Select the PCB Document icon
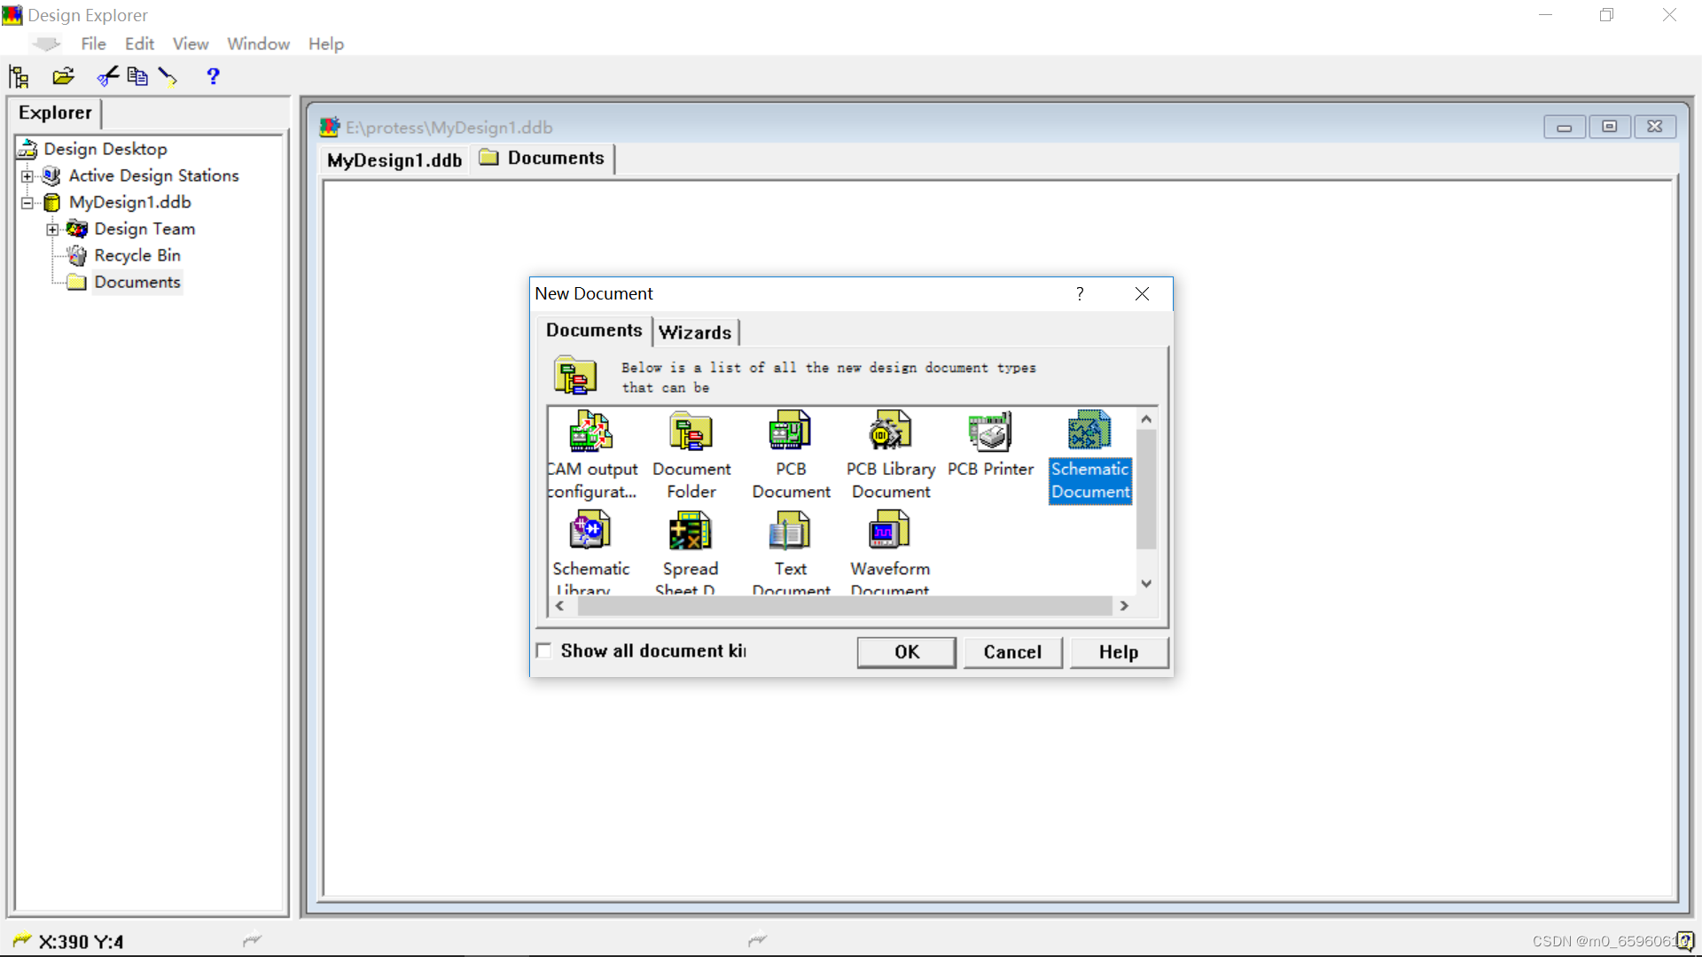This screenshot has width=1702, height=957. (x=790, y=432)
